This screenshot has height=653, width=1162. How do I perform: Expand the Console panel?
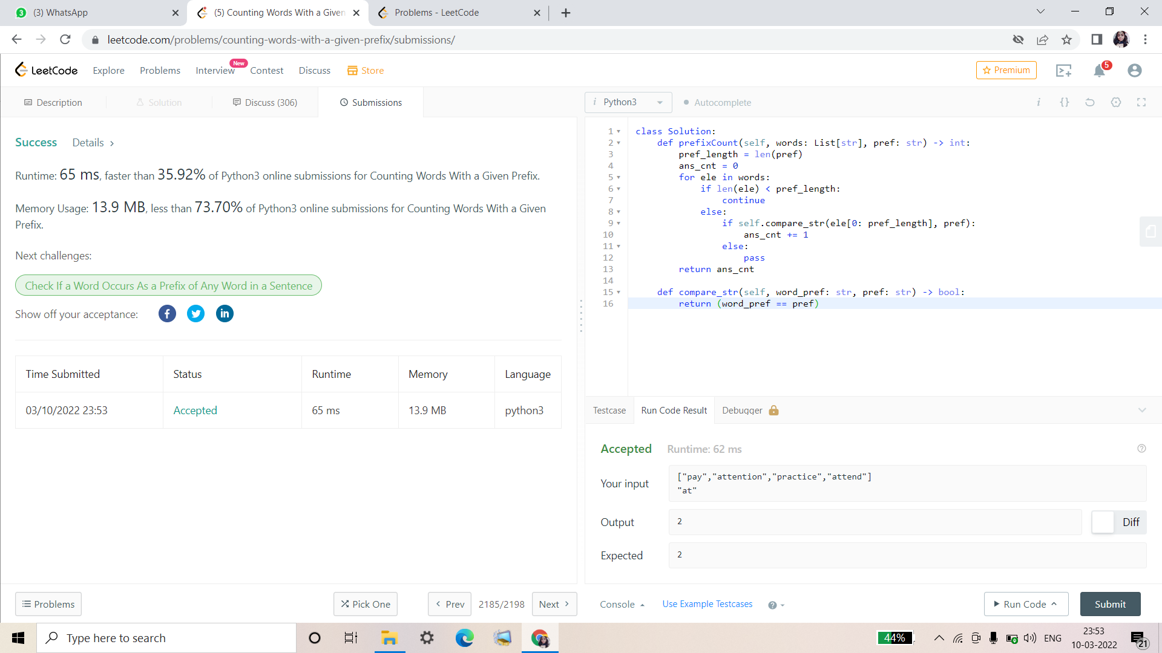(x=622, y=604)
